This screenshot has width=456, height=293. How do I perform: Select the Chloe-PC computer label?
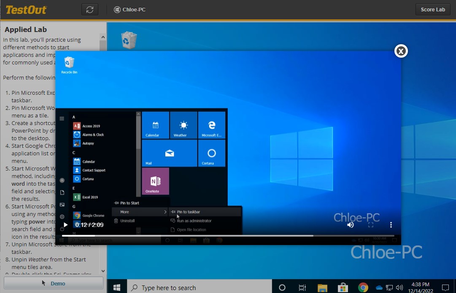click(130, 10)
